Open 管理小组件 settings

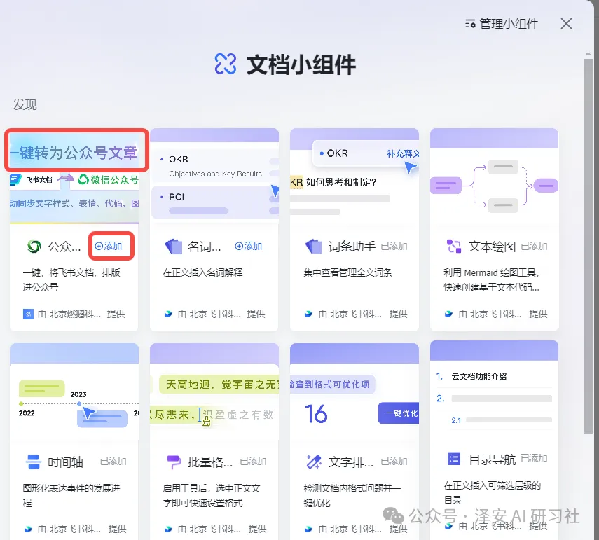click(x=501, y=24)
